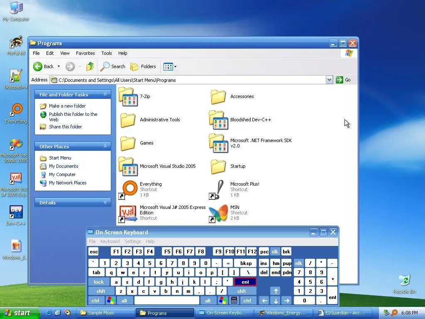Select the Startup folder

coord(218,166)
